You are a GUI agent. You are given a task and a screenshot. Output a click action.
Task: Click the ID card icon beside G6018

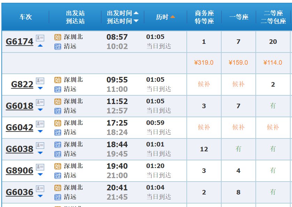(x=40, y=102)
